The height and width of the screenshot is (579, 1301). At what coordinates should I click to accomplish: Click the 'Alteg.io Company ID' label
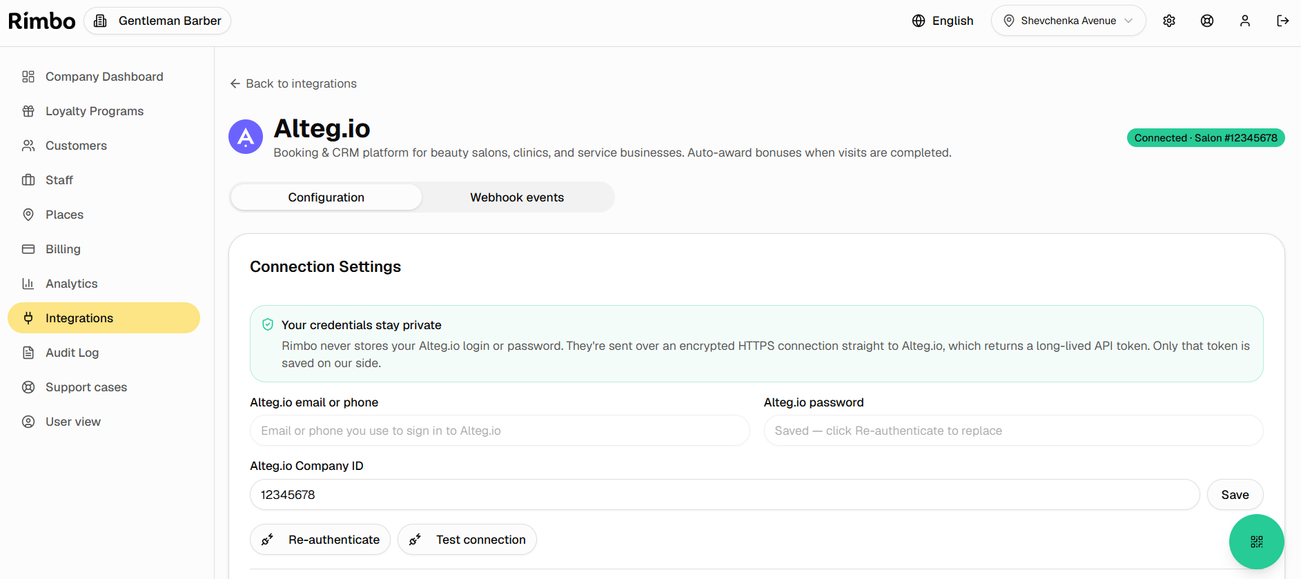pyautogui.click(x=306, y=466)
